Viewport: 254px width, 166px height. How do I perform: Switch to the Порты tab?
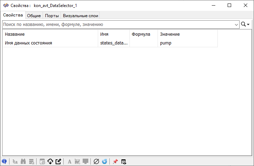[52, 15]
